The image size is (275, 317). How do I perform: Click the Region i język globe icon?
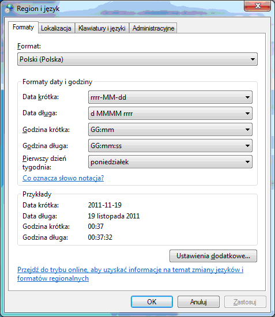click(9, 9)
